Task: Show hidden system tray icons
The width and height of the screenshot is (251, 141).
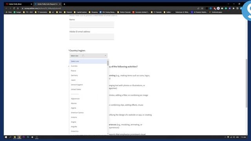Action: click(225, 137)
